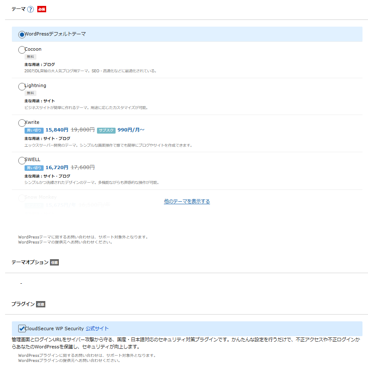Click the 無料 badge under Cocoon
Viewport: 368px width, 367px height.
(x=30, y=57)
